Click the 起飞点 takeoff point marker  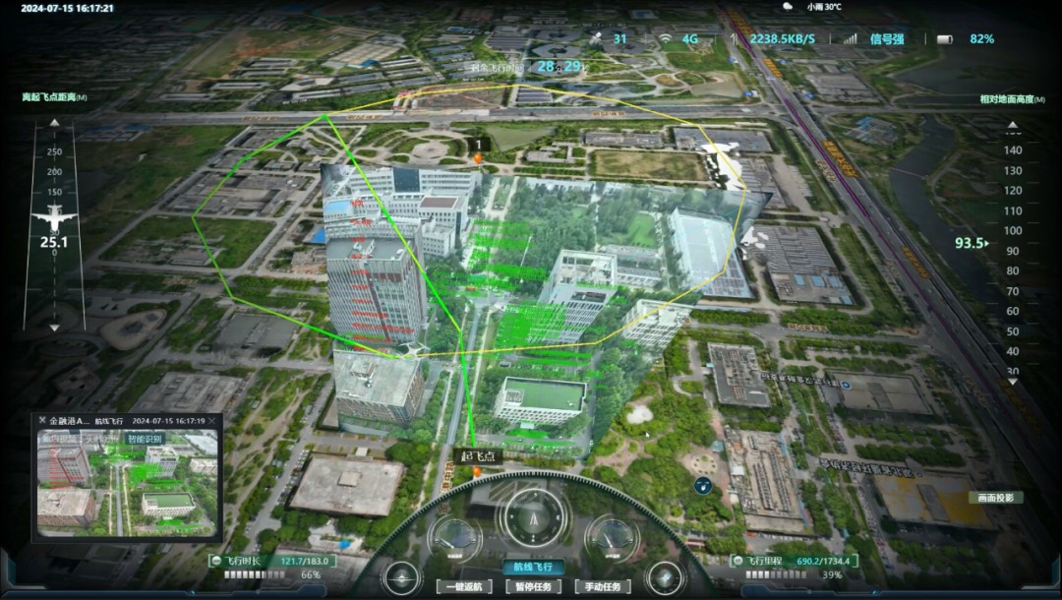click(x=480, y=457)
